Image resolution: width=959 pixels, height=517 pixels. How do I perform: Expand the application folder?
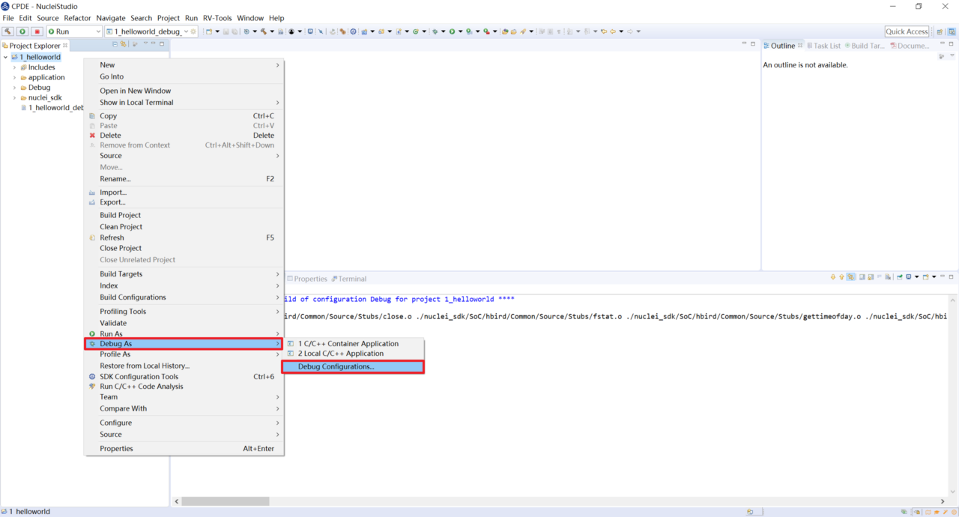pyautogui.click(x=14, y=77)
